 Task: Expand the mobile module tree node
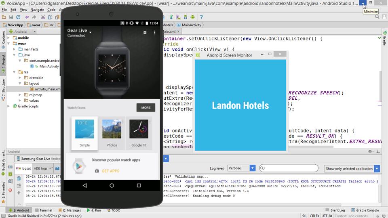tap(8, 38)
